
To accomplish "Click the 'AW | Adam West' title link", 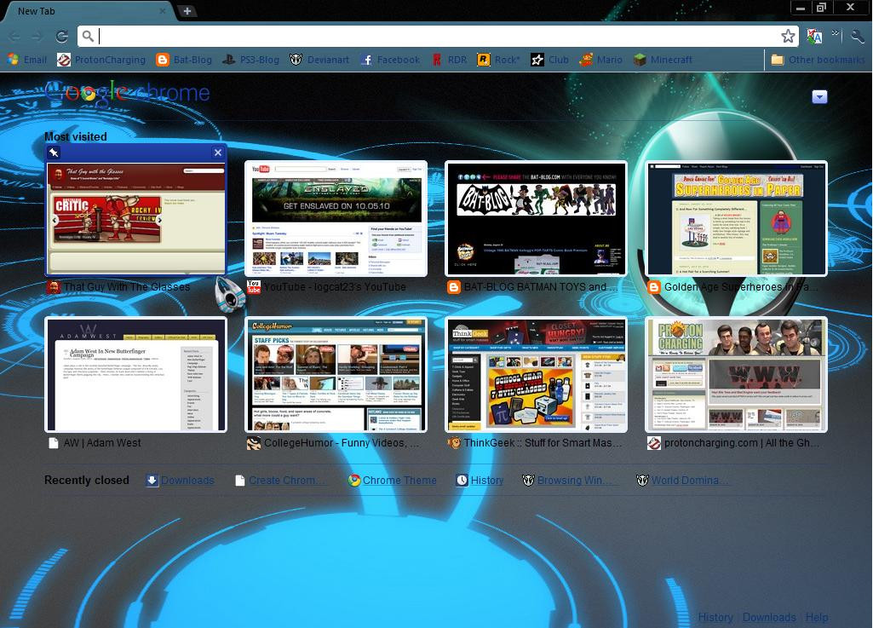I will click(102, 443).
